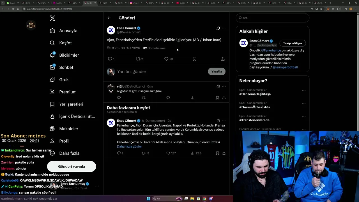The height and width of the screenshot is (202, 359).
Task: Open İçerik Üreticisi Stüdyosu item
Action: tap(72, 116)
